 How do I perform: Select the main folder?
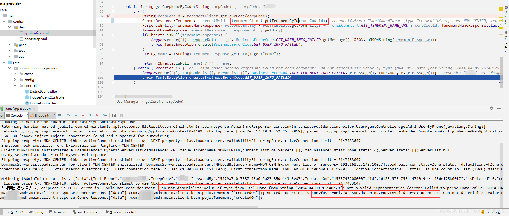[x=11, y=16]
